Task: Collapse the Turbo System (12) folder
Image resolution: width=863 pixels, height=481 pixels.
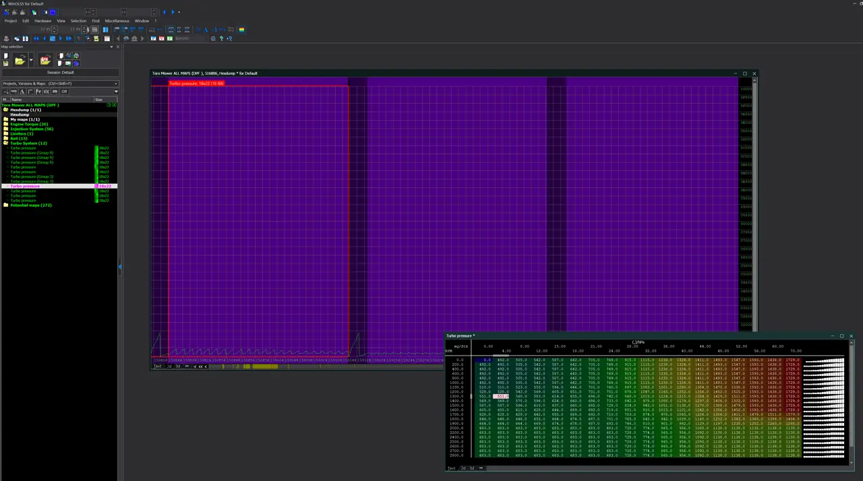Action: pos(28,143)
